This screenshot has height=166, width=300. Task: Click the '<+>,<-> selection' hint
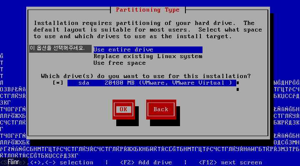point(62,163)
